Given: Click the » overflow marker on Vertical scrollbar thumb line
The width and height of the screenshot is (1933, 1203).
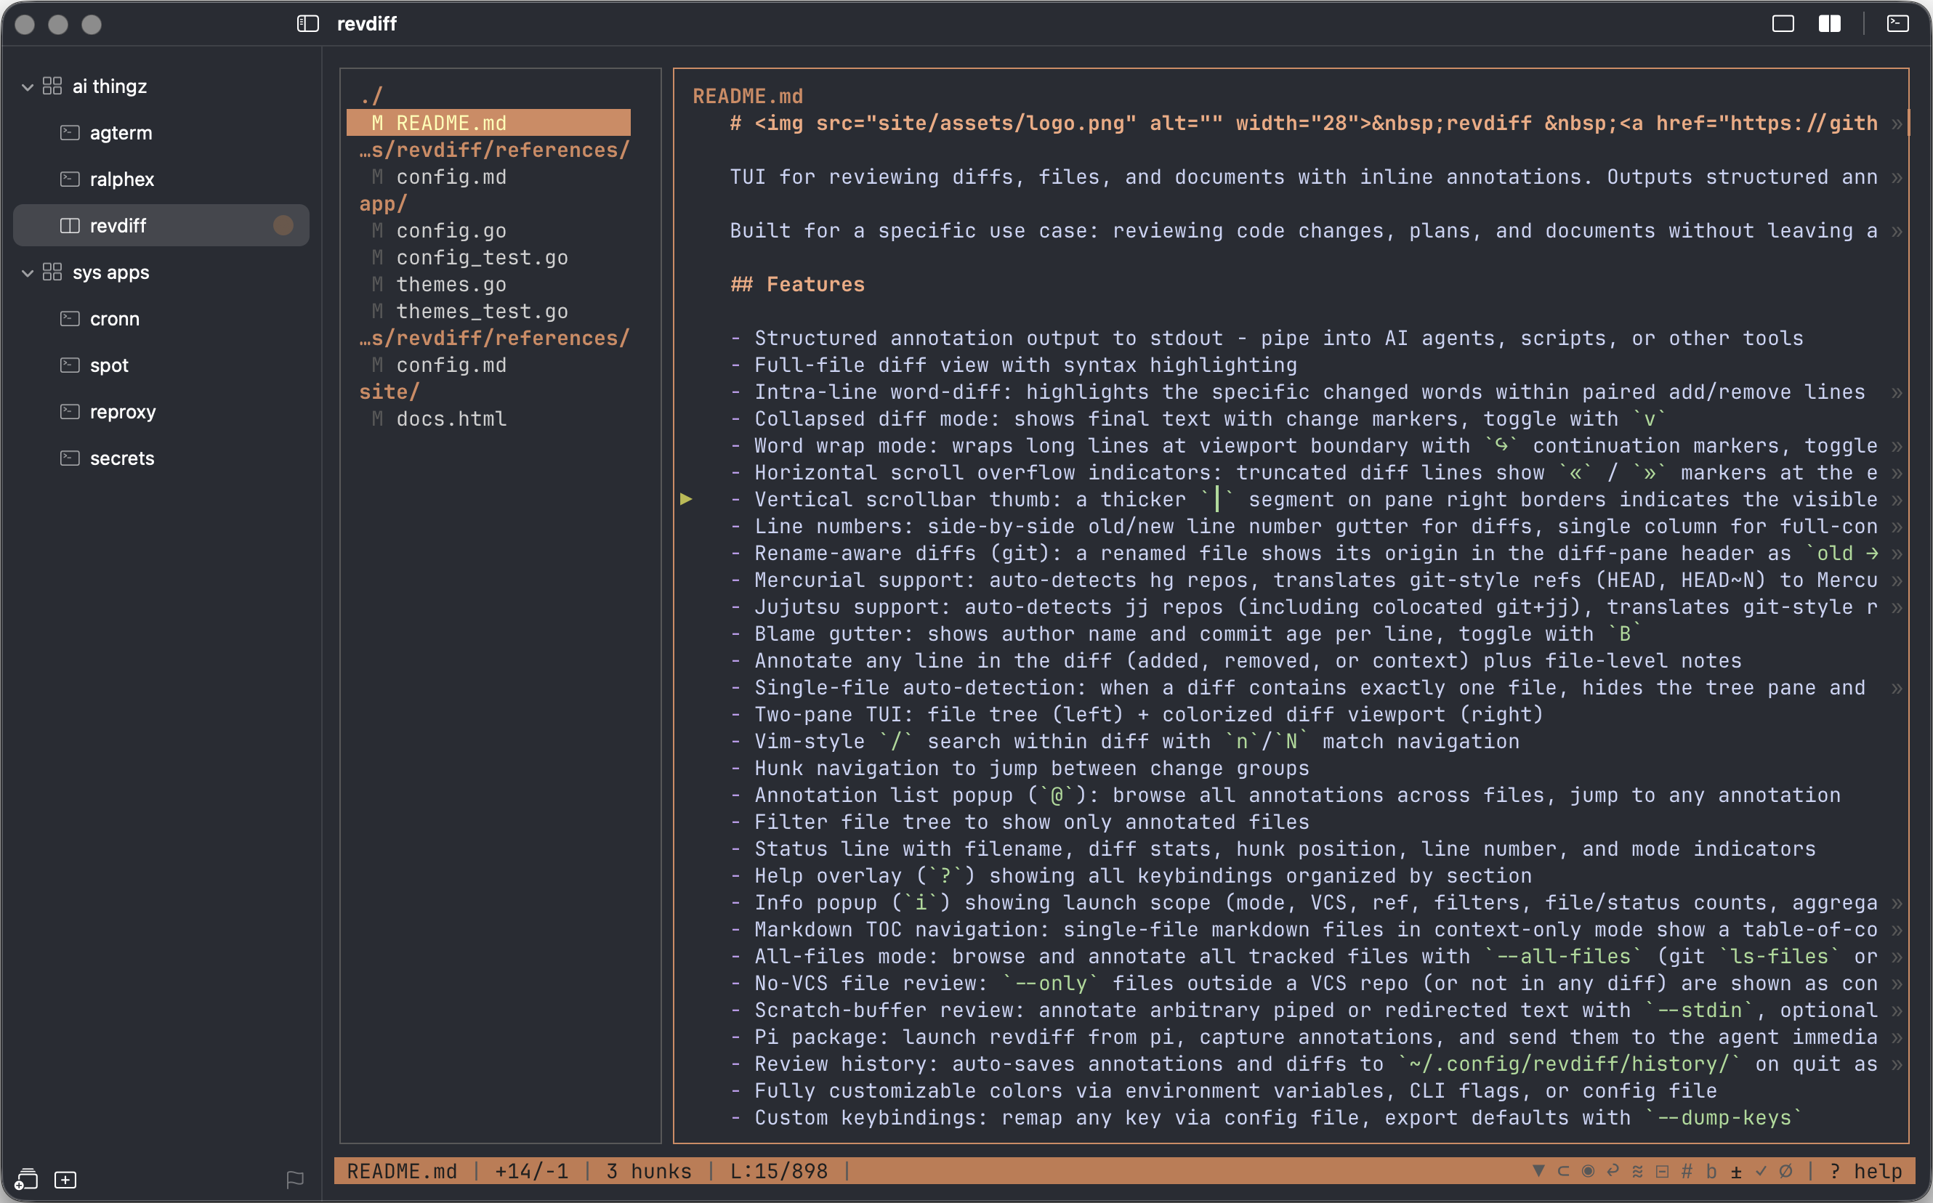Looking at the screenshot, I should pyautogui.click(x=1897, y=501).
